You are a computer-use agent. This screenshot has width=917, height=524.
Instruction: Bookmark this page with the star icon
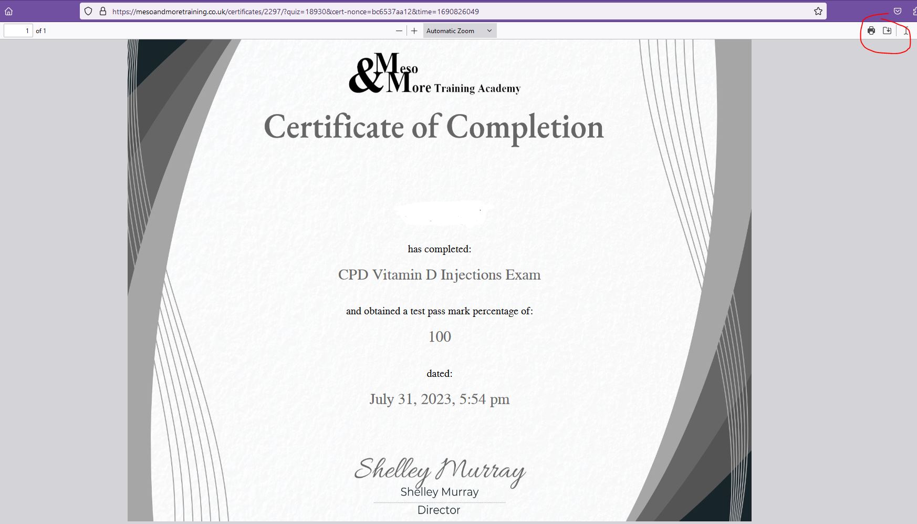(818, 11)
